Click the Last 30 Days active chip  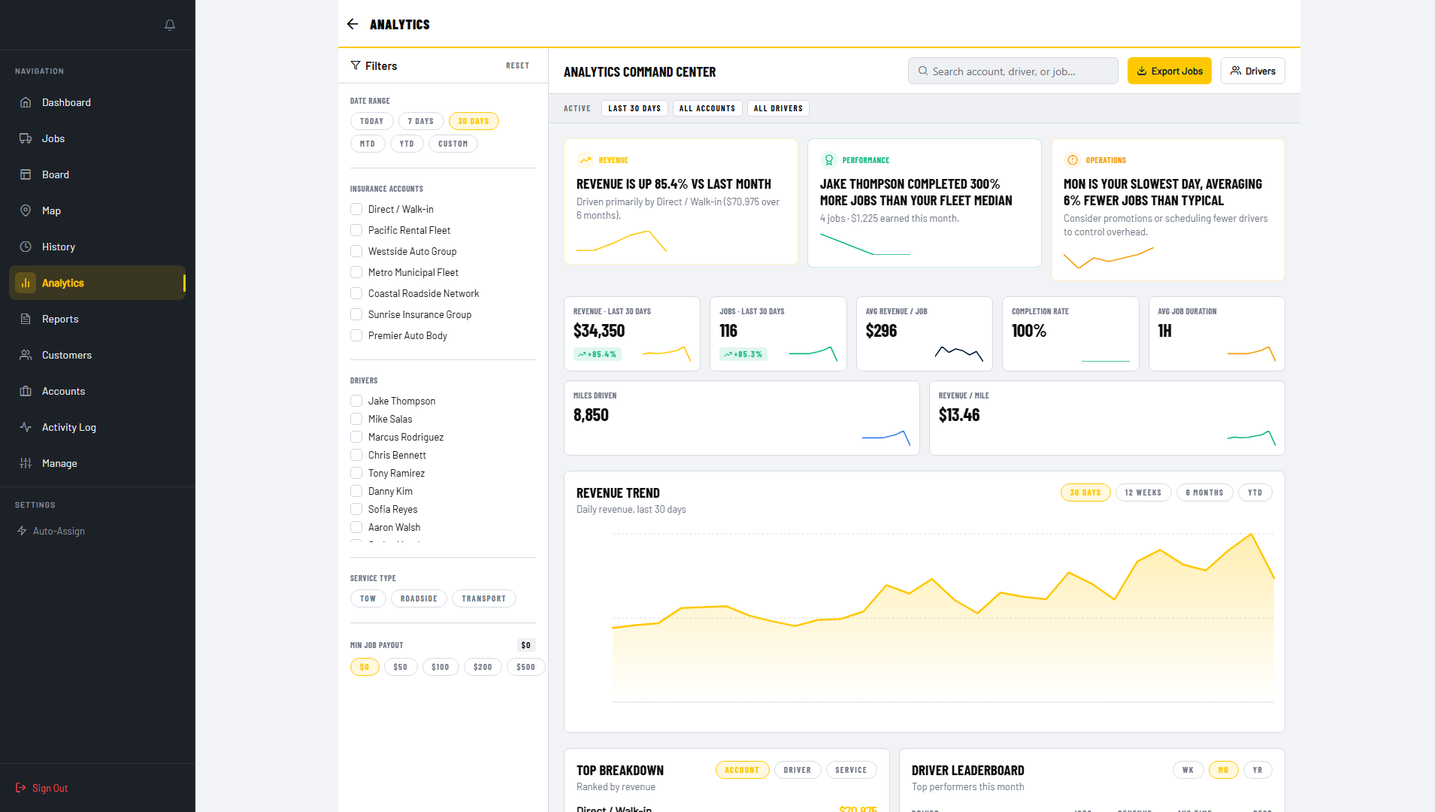coord(635,108)
